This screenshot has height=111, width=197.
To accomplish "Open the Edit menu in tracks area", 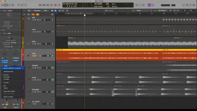I will tap(30, 11).
